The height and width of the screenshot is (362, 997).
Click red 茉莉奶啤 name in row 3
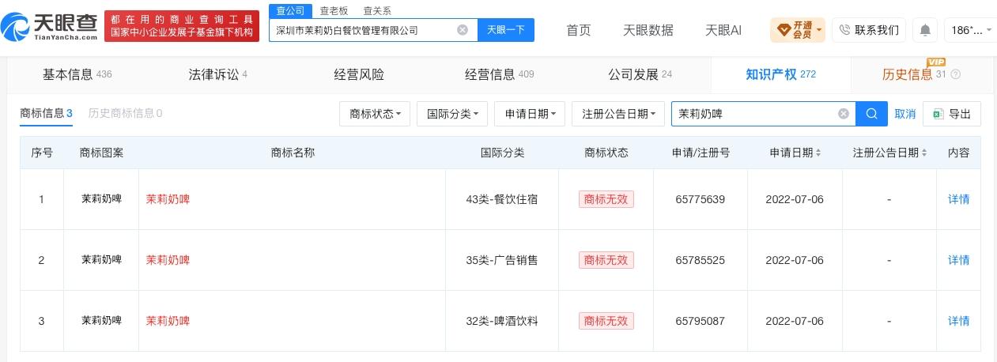tap(168, 321)
